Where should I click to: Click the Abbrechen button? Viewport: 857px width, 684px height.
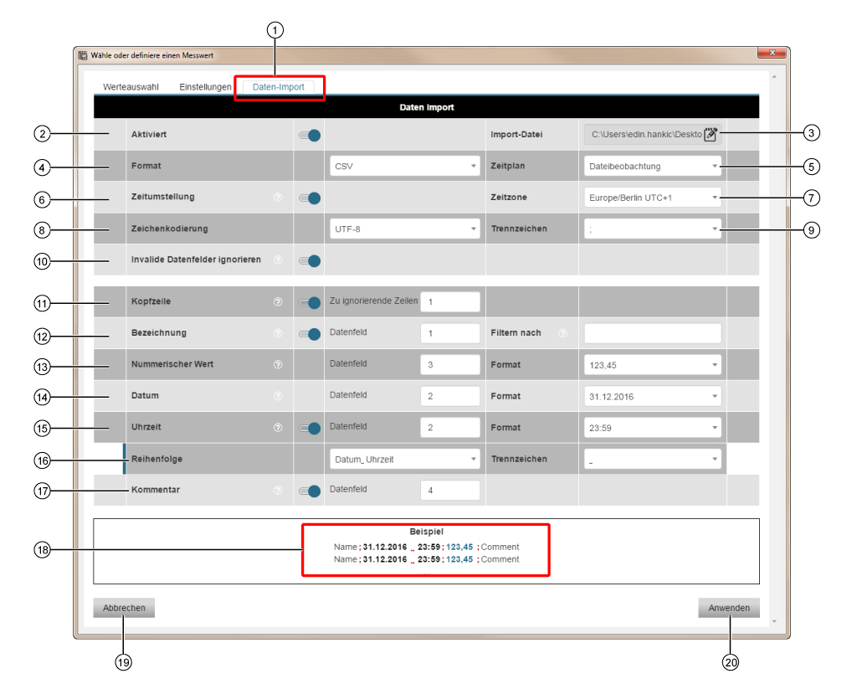124,609
